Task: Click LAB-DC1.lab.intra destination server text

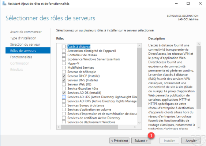Action: click(x=188, y=19)
